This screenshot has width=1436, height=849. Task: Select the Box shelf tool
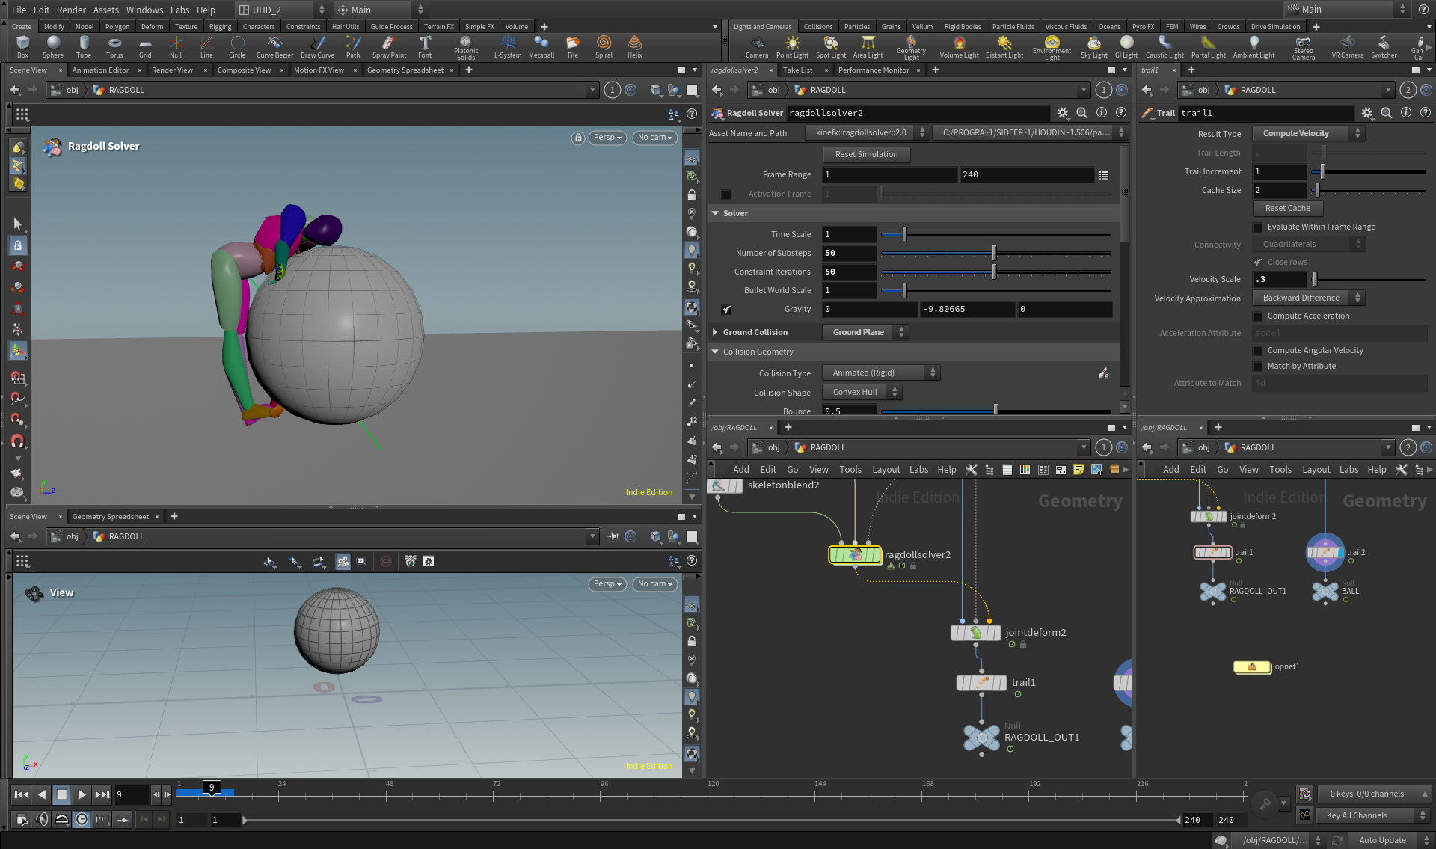22,46
